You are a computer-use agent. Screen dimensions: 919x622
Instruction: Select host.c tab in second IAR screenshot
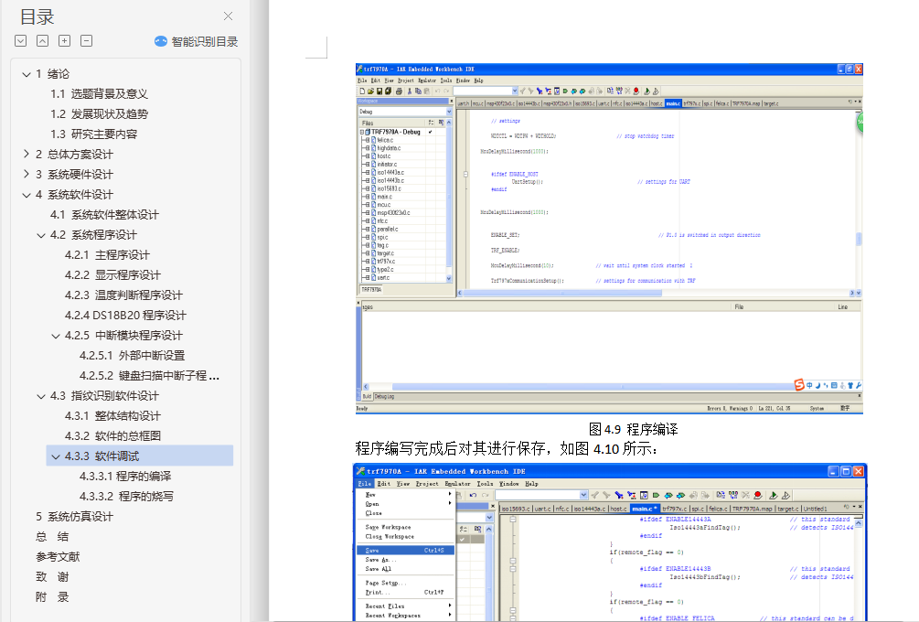618,509
